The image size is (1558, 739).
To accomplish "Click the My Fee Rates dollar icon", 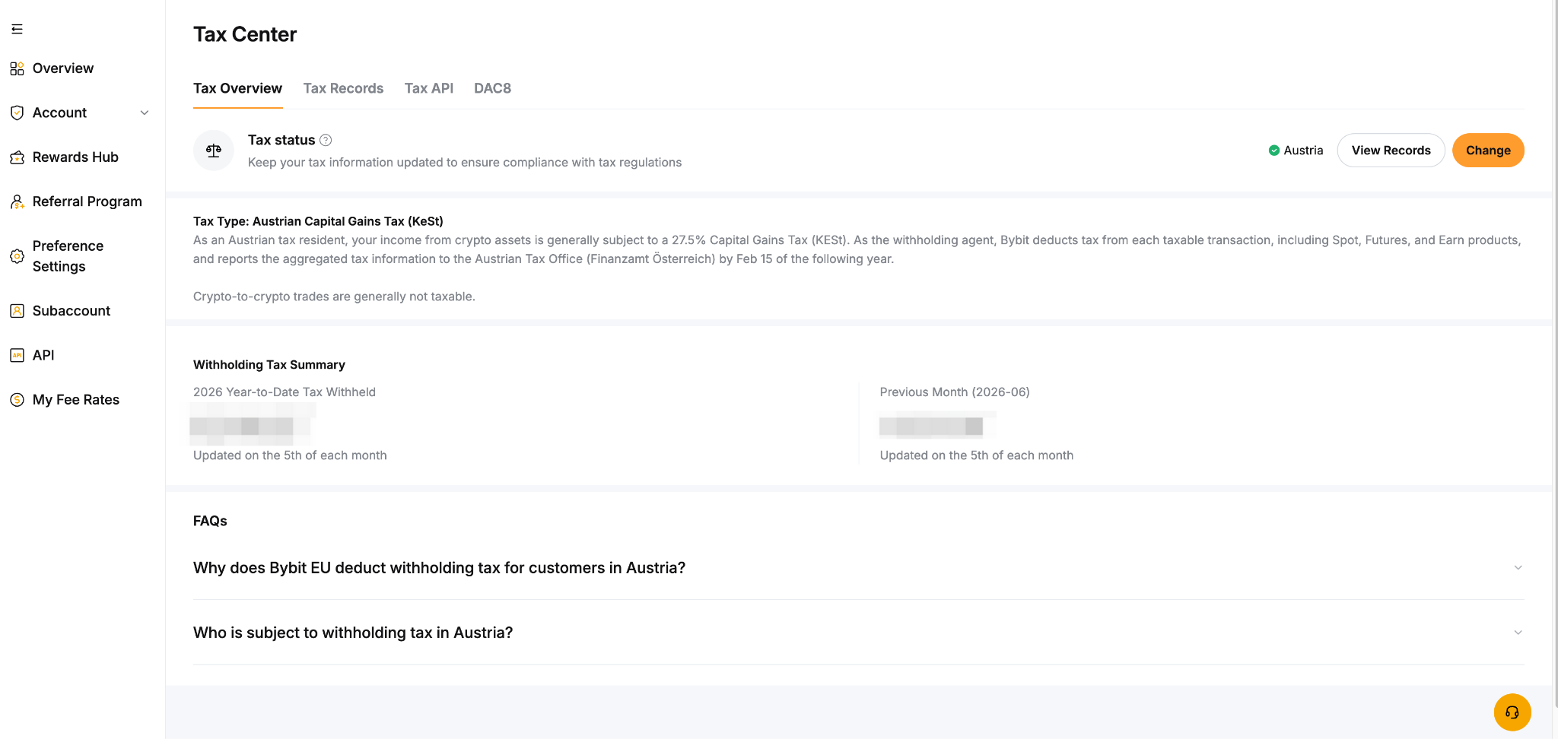I will [17, 400].
